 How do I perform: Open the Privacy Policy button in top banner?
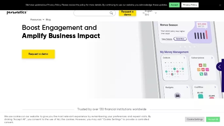click(190, 5)
